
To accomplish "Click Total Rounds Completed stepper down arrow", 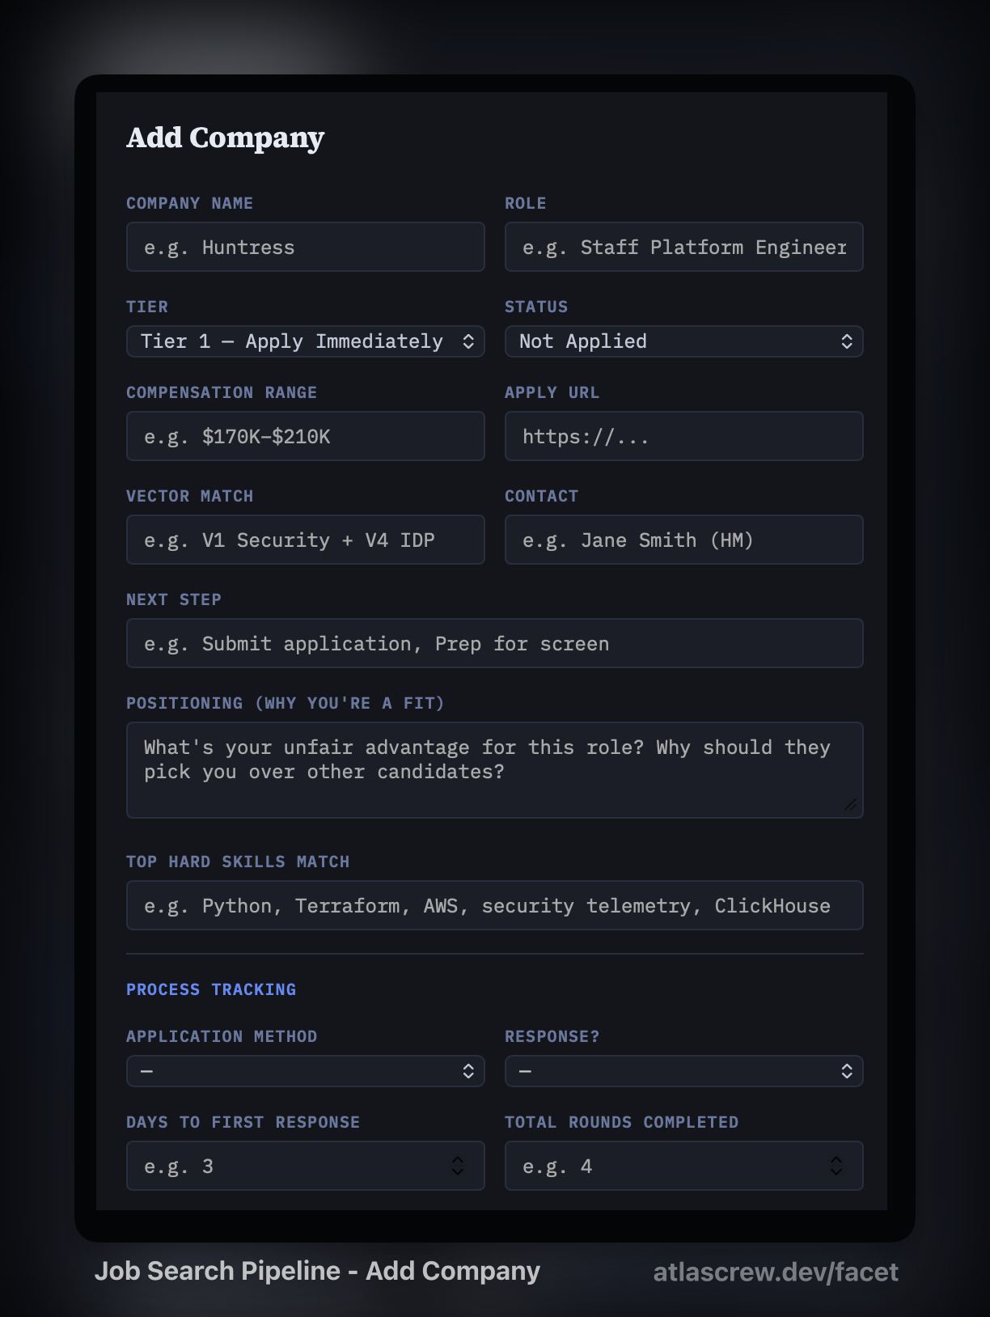I will (836, 1172).
